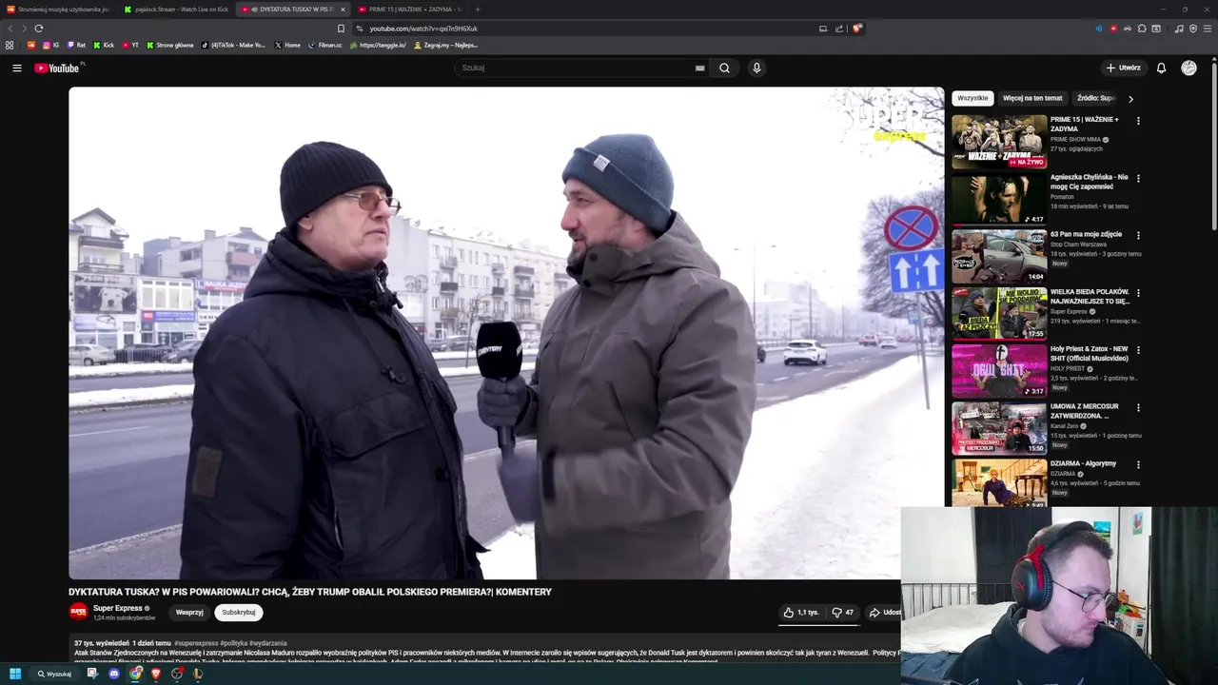Screen dimensions: 1218x685
Task: Open options menu for UMOWA Z MERCOSUR video
Action: (1138, 407)
